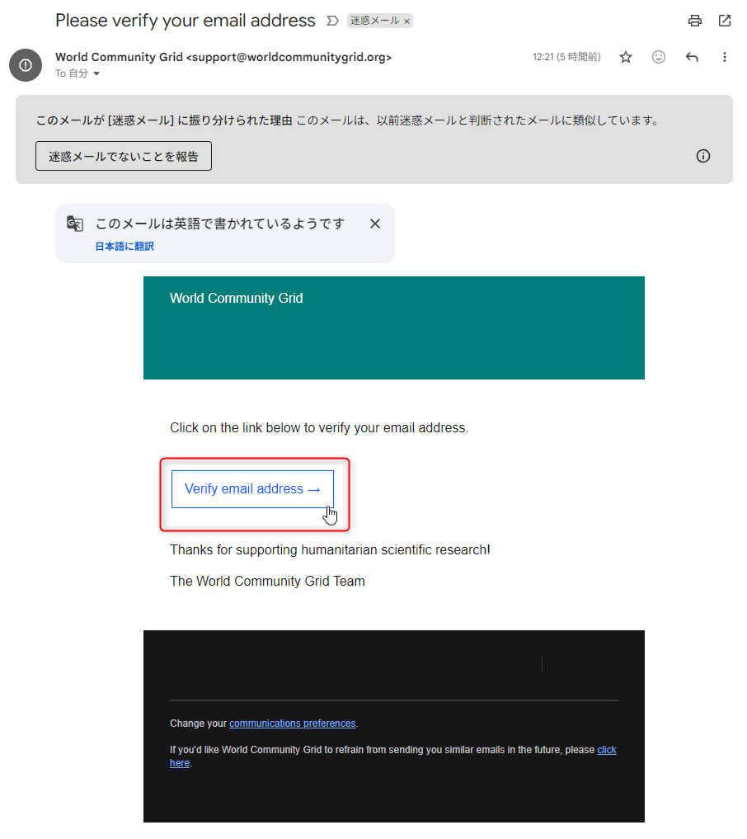Screen dimensions: 747x839
Task: Star this email message
Action: [x=626, y=57]
